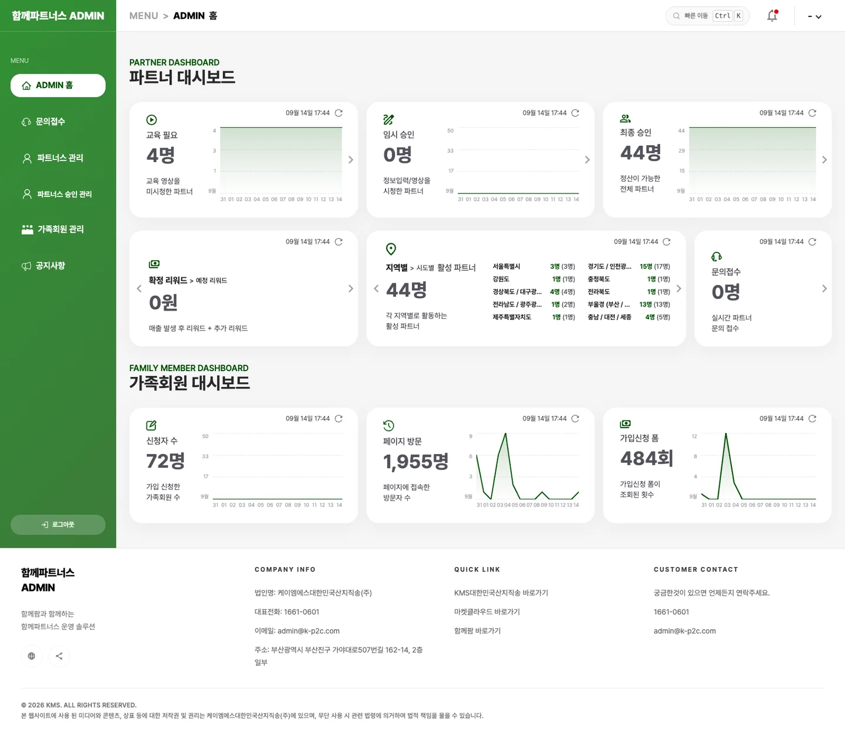The height and width of the screenshot is (737, 845).
Task: Open 가족회원 관리 in the sidebar
Action: [x=58, y=229]
